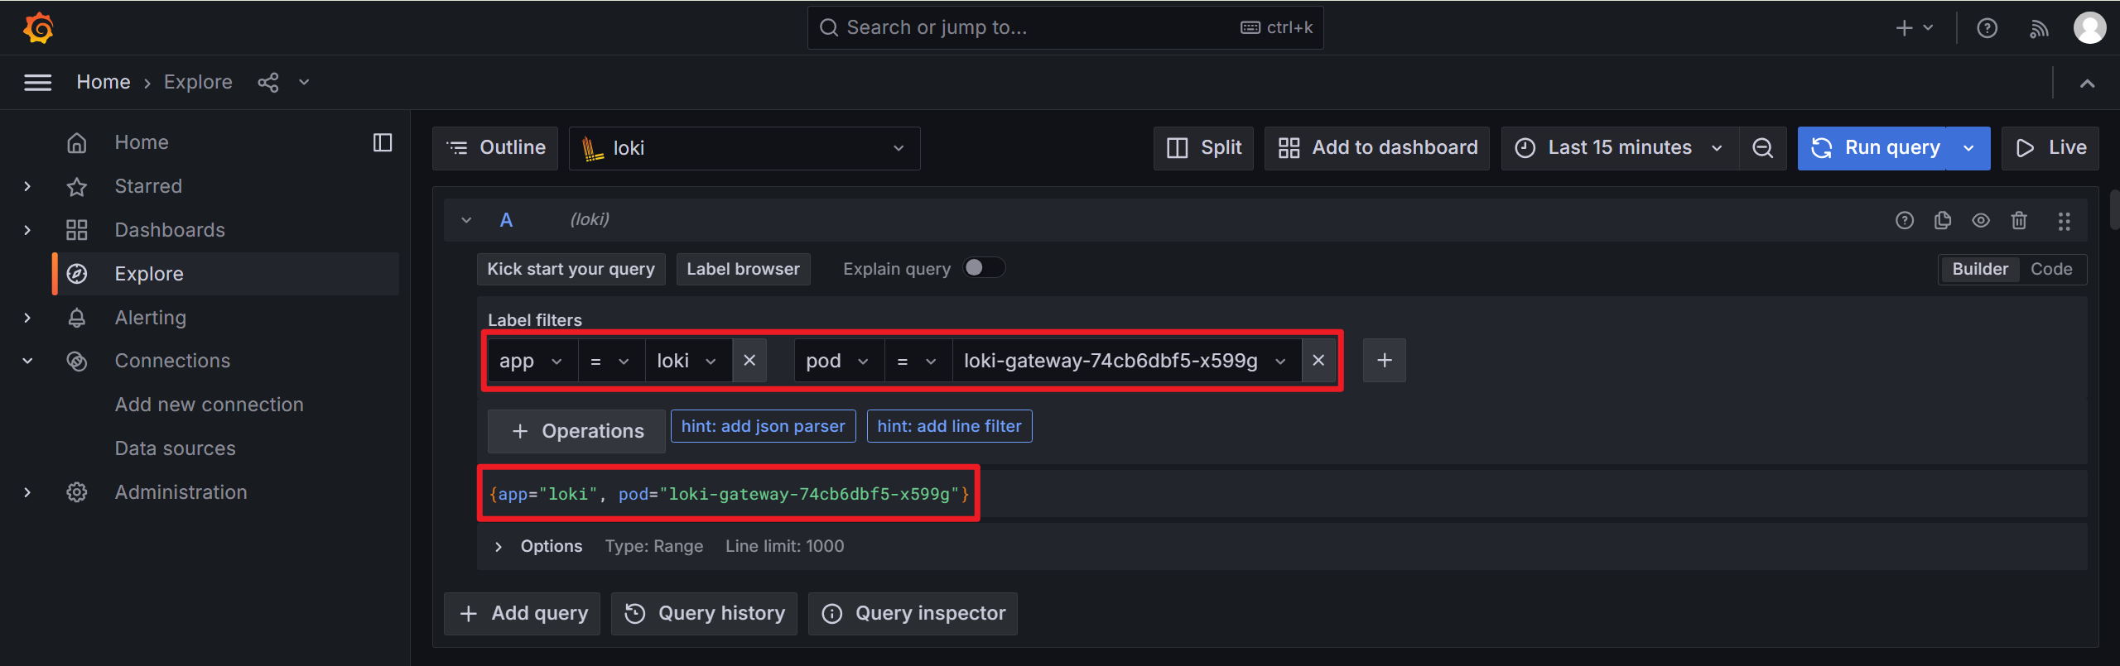Click the share icon next to Explore
This screenshot has height=666, width=2120.
click(x=267, y=82)
